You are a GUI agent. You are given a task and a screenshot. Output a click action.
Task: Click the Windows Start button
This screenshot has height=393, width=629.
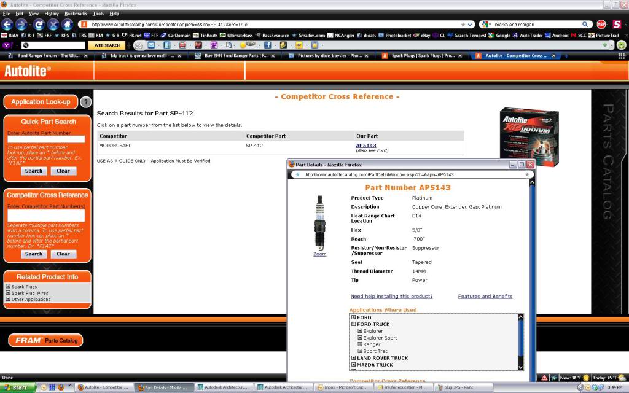coord(18,387)
